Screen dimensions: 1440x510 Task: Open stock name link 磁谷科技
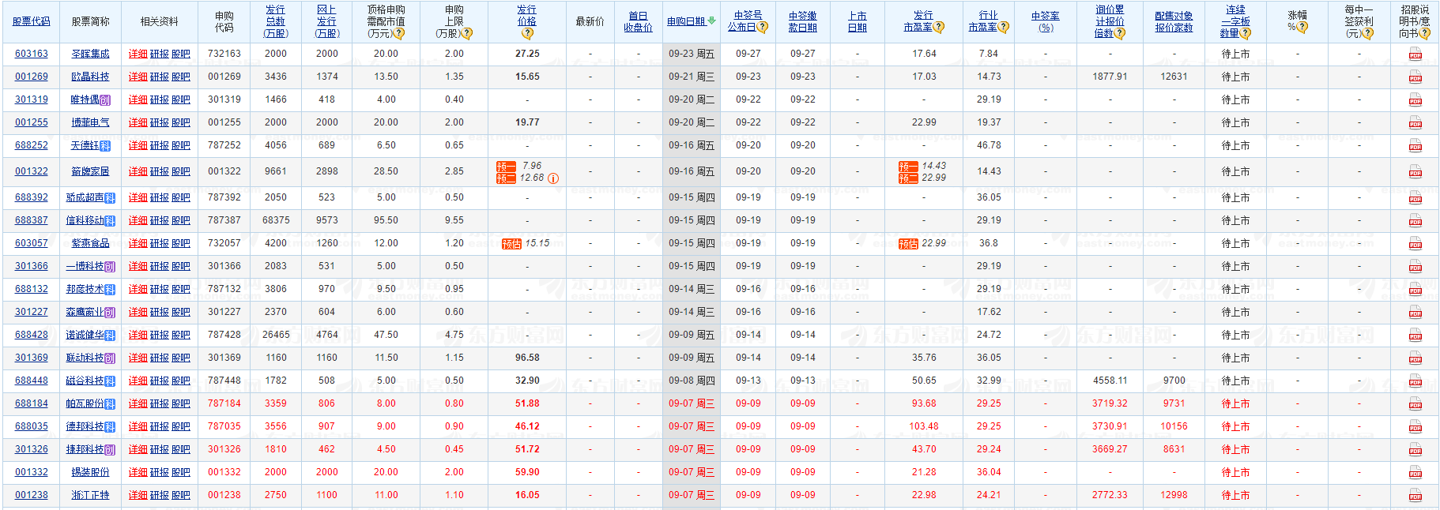click(x=85, y=381)
